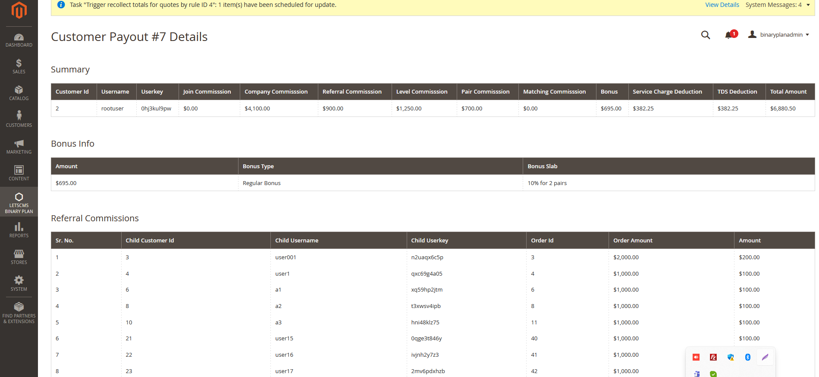Go to Customers in sidebar
819x377 pixels.
19,119
